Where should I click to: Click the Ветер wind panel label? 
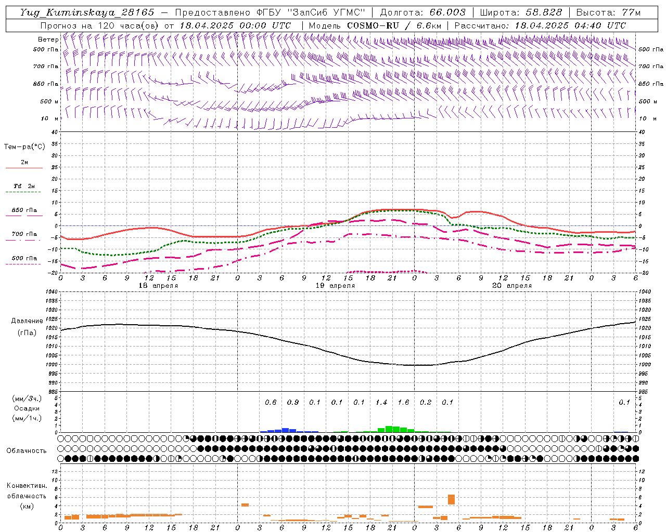pyautogui.click(x=48, y=39)
